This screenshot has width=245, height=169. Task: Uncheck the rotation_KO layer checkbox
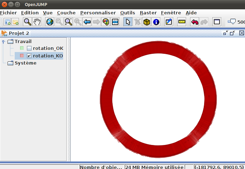(29, 56)
